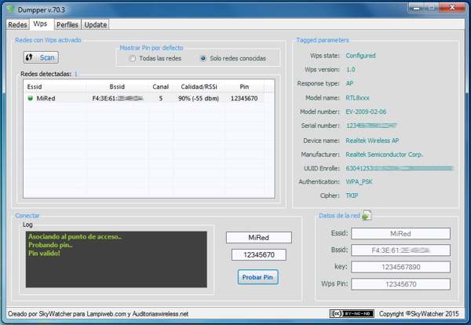Click the WPA_PSK authentication value

[x=359, y=181]
